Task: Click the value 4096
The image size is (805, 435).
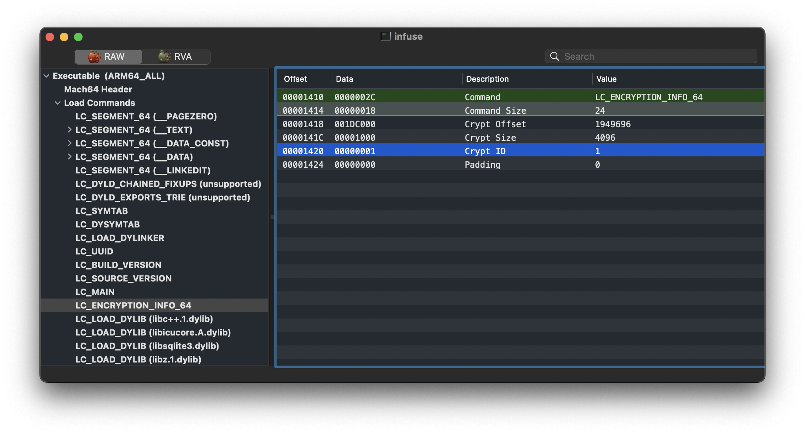Action: click(x=605, y=138)
